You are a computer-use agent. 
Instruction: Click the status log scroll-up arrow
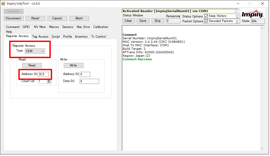tap(262, 28)
